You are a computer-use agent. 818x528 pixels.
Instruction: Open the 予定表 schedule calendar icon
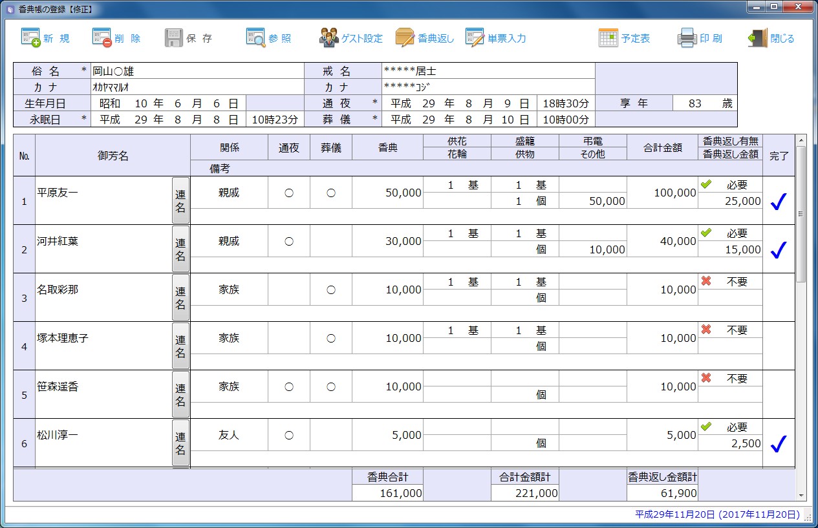pos(608,38)
